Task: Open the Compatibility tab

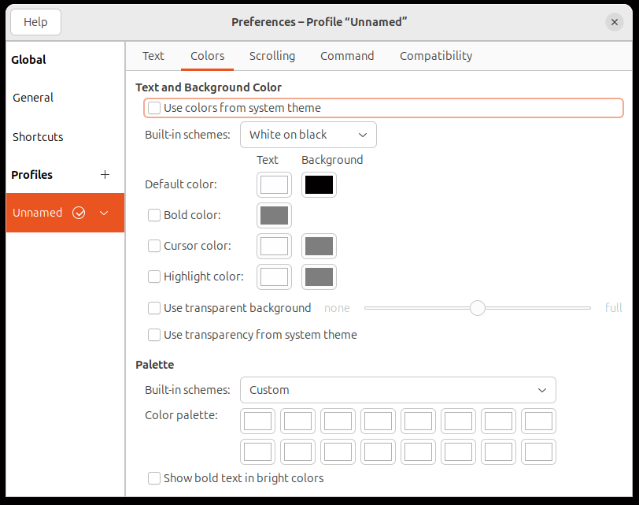Action: tap(436, 56)
